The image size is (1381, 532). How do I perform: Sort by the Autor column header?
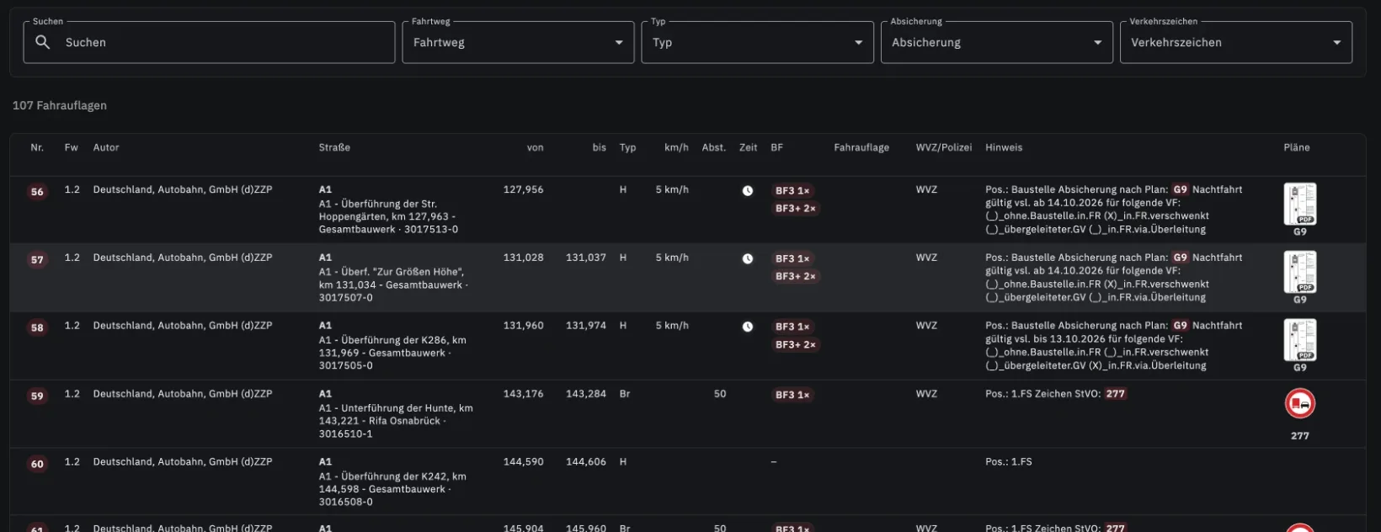pos(106,148)
